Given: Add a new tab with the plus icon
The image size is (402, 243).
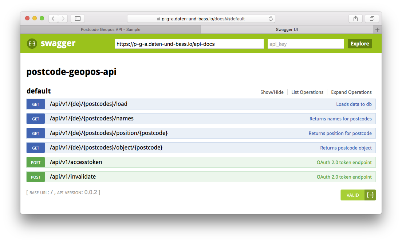Looking at the screenshot, I should 377,29.
